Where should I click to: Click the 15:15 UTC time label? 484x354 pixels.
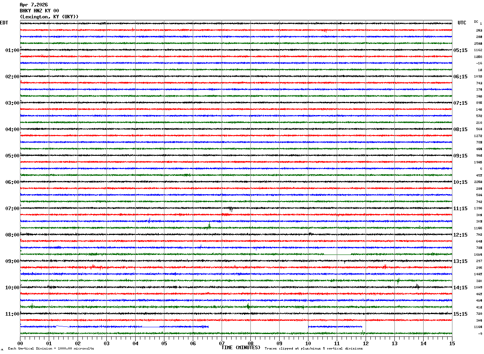[x=460, y=314]
